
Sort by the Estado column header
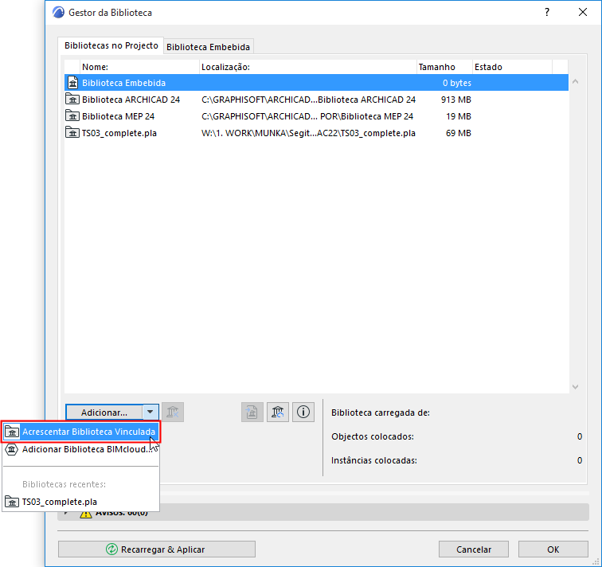pyautogui.click(x=512, y=67)
